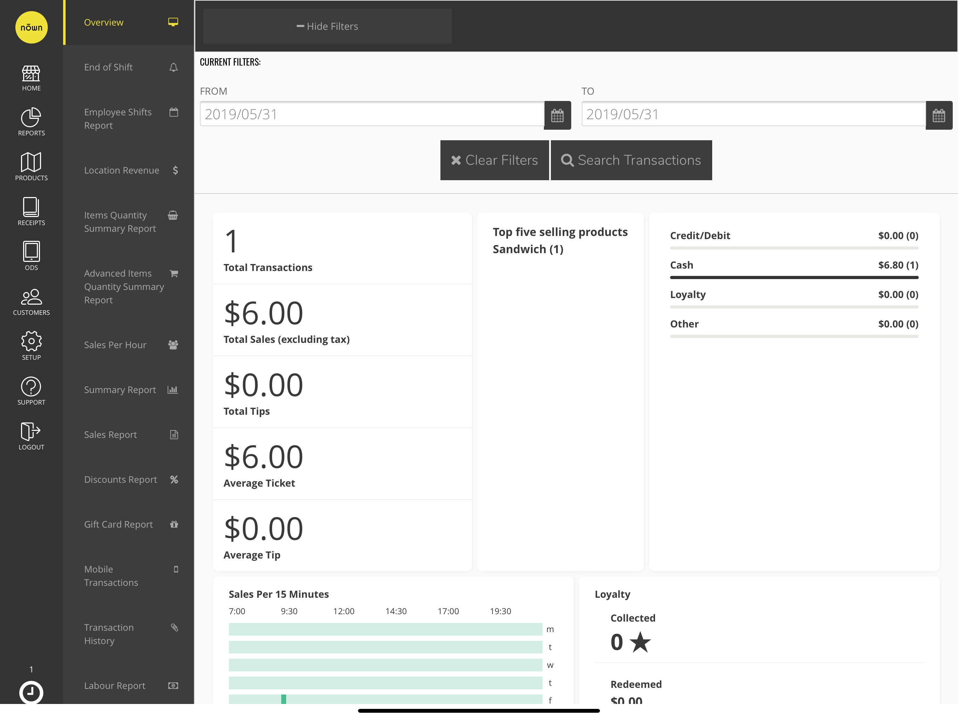Screen dimensions: 958x718
Task: Click the Mobile Transactions phone icon
Action: (176, 569)
